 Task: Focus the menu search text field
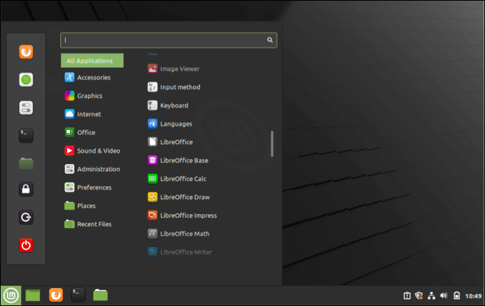tap(169, 40)
